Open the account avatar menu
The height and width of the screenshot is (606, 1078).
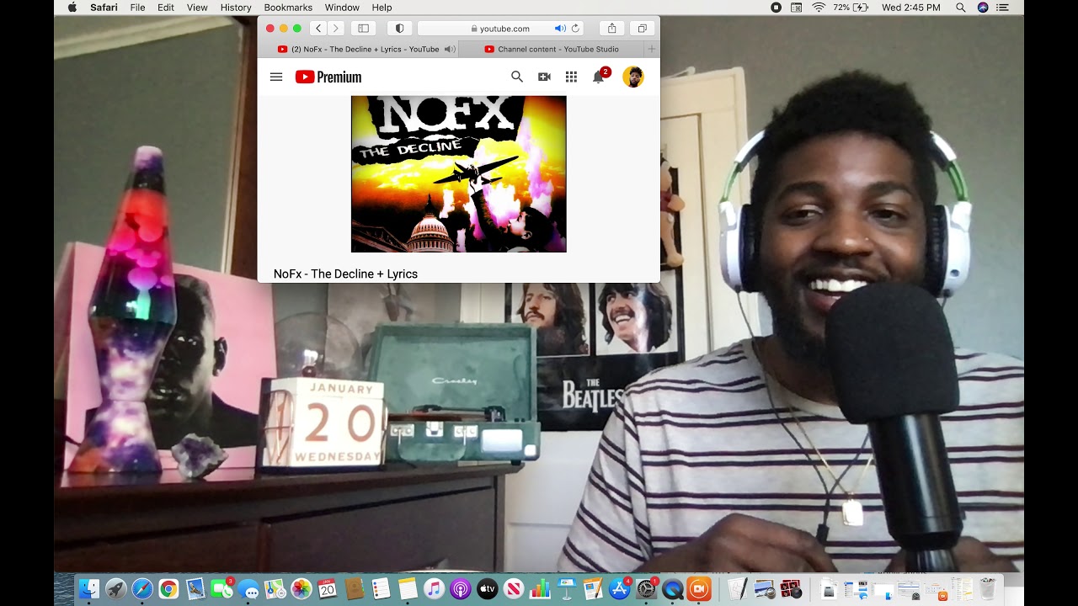633,77
